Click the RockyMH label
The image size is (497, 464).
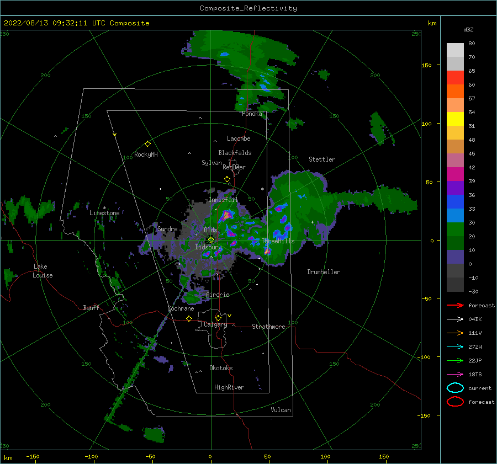[x=146, y=154]
